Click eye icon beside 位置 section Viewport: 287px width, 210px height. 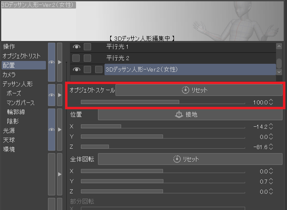(52, 129)
